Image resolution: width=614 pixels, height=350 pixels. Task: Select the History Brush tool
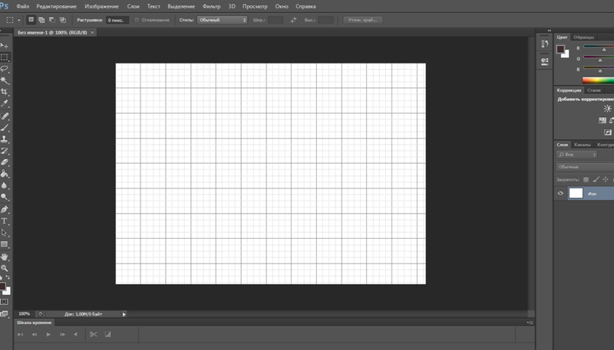pyautogui.click(x=5, y=151)
